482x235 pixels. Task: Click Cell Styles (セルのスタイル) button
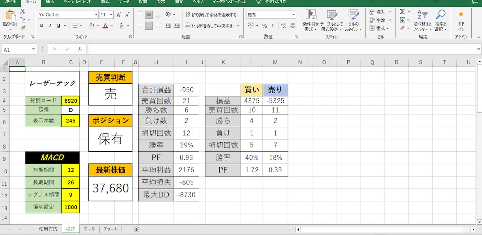tap(353, 21)
